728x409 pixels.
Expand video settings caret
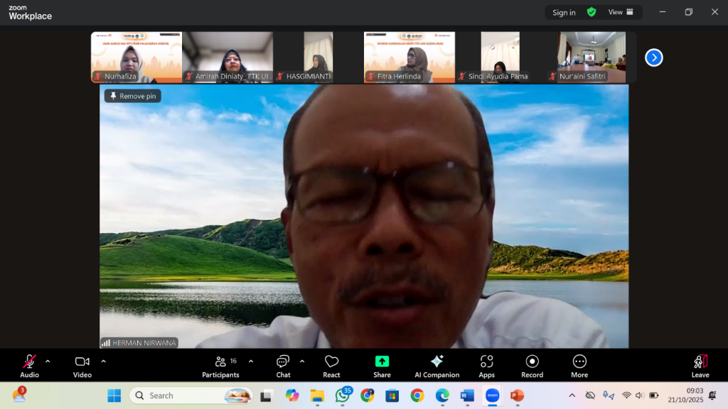coord(103,361)
